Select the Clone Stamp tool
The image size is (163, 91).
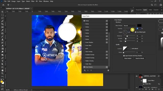click(x=2, y=39)
